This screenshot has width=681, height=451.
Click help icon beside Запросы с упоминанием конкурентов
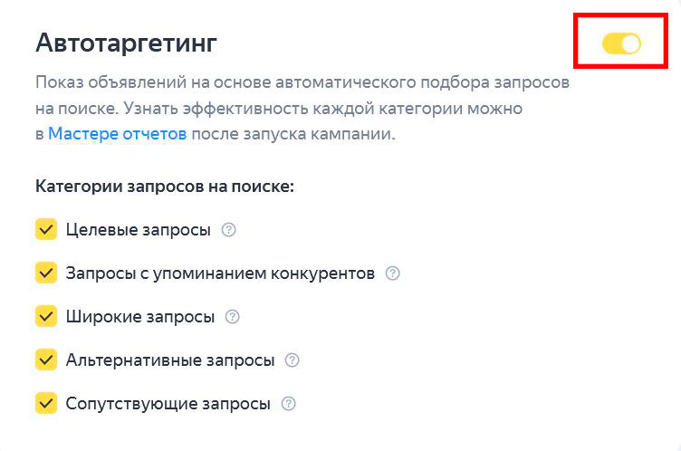[x=393, y=273]
